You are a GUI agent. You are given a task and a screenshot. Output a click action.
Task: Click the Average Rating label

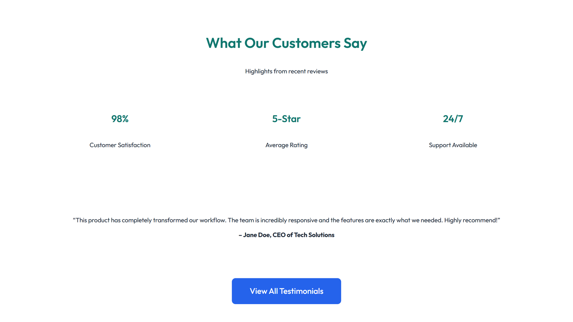click(x=286, y=145)
